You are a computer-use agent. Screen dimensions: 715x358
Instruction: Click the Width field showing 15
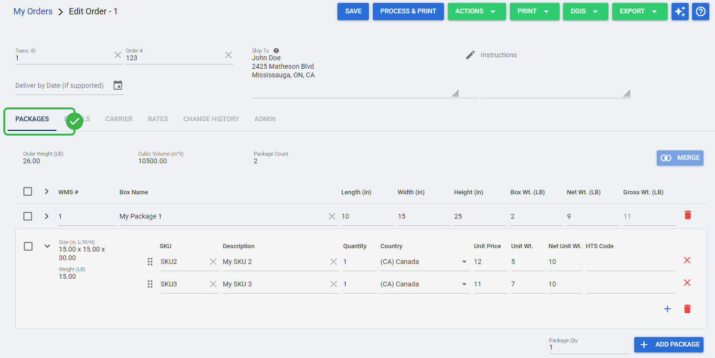(423, 217)
